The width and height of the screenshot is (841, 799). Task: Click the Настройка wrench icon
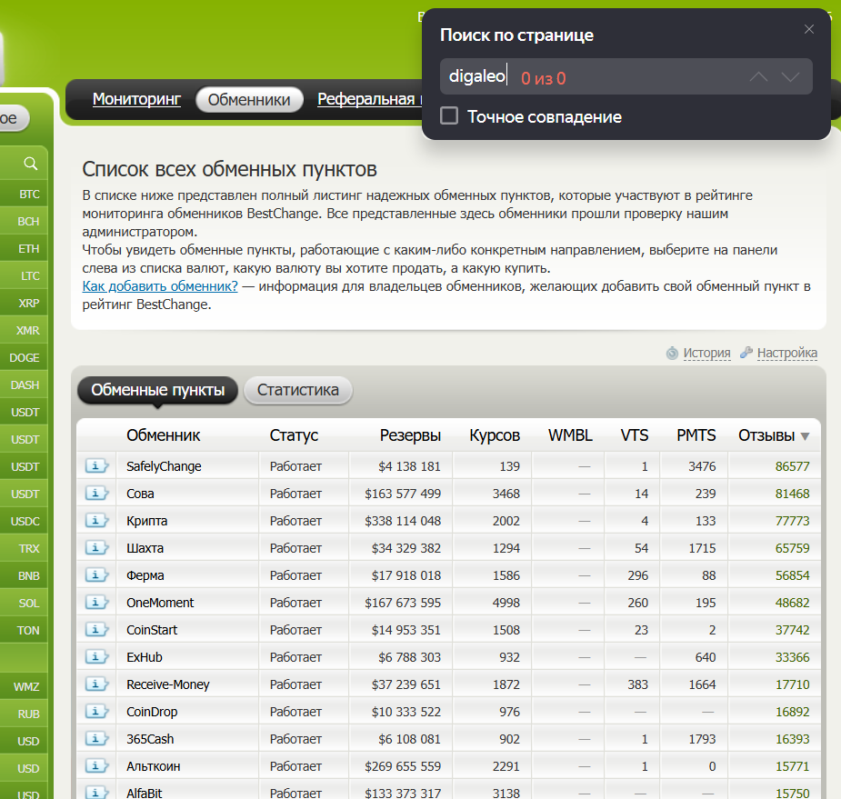click(x=746, y=353)
